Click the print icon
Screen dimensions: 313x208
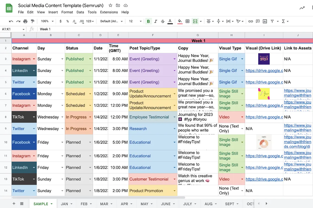[x=25, y=21]
